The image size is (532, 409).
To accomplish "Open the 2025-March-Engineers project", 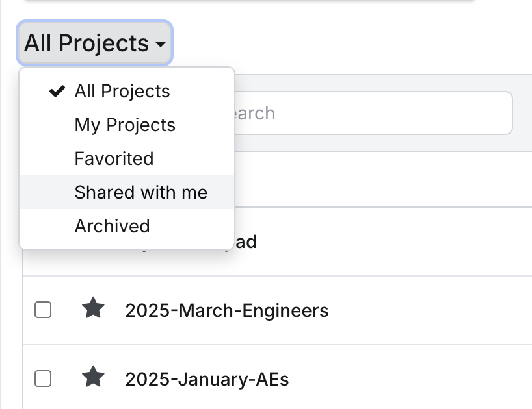I will pos(226,310).
